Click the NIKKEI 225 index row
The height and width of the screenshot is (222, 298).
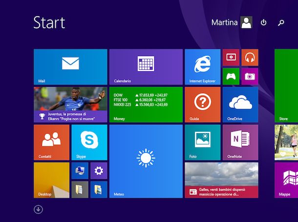pyautogui.click(x=141, y=104)
